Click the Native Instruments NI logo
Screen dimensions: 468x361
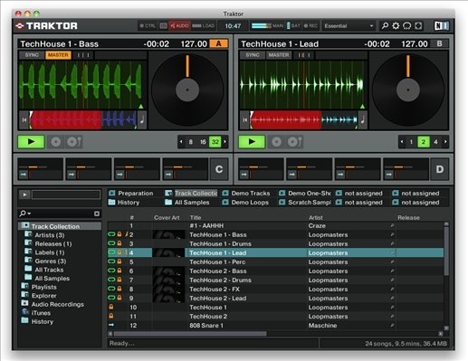442,26
